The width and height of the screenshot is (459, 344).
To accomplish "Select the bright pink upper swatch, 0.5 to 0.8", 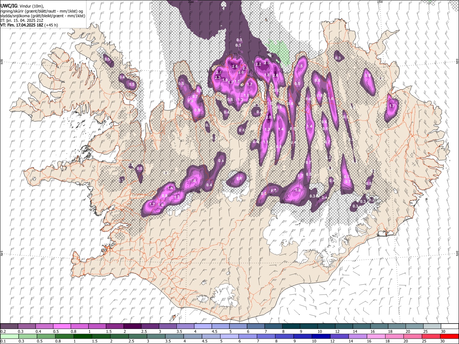I will [62, 326].
